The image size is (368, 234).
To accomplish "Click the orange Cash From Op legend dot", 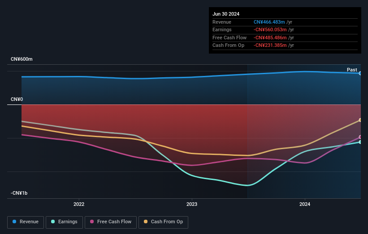I will point(146,221).
